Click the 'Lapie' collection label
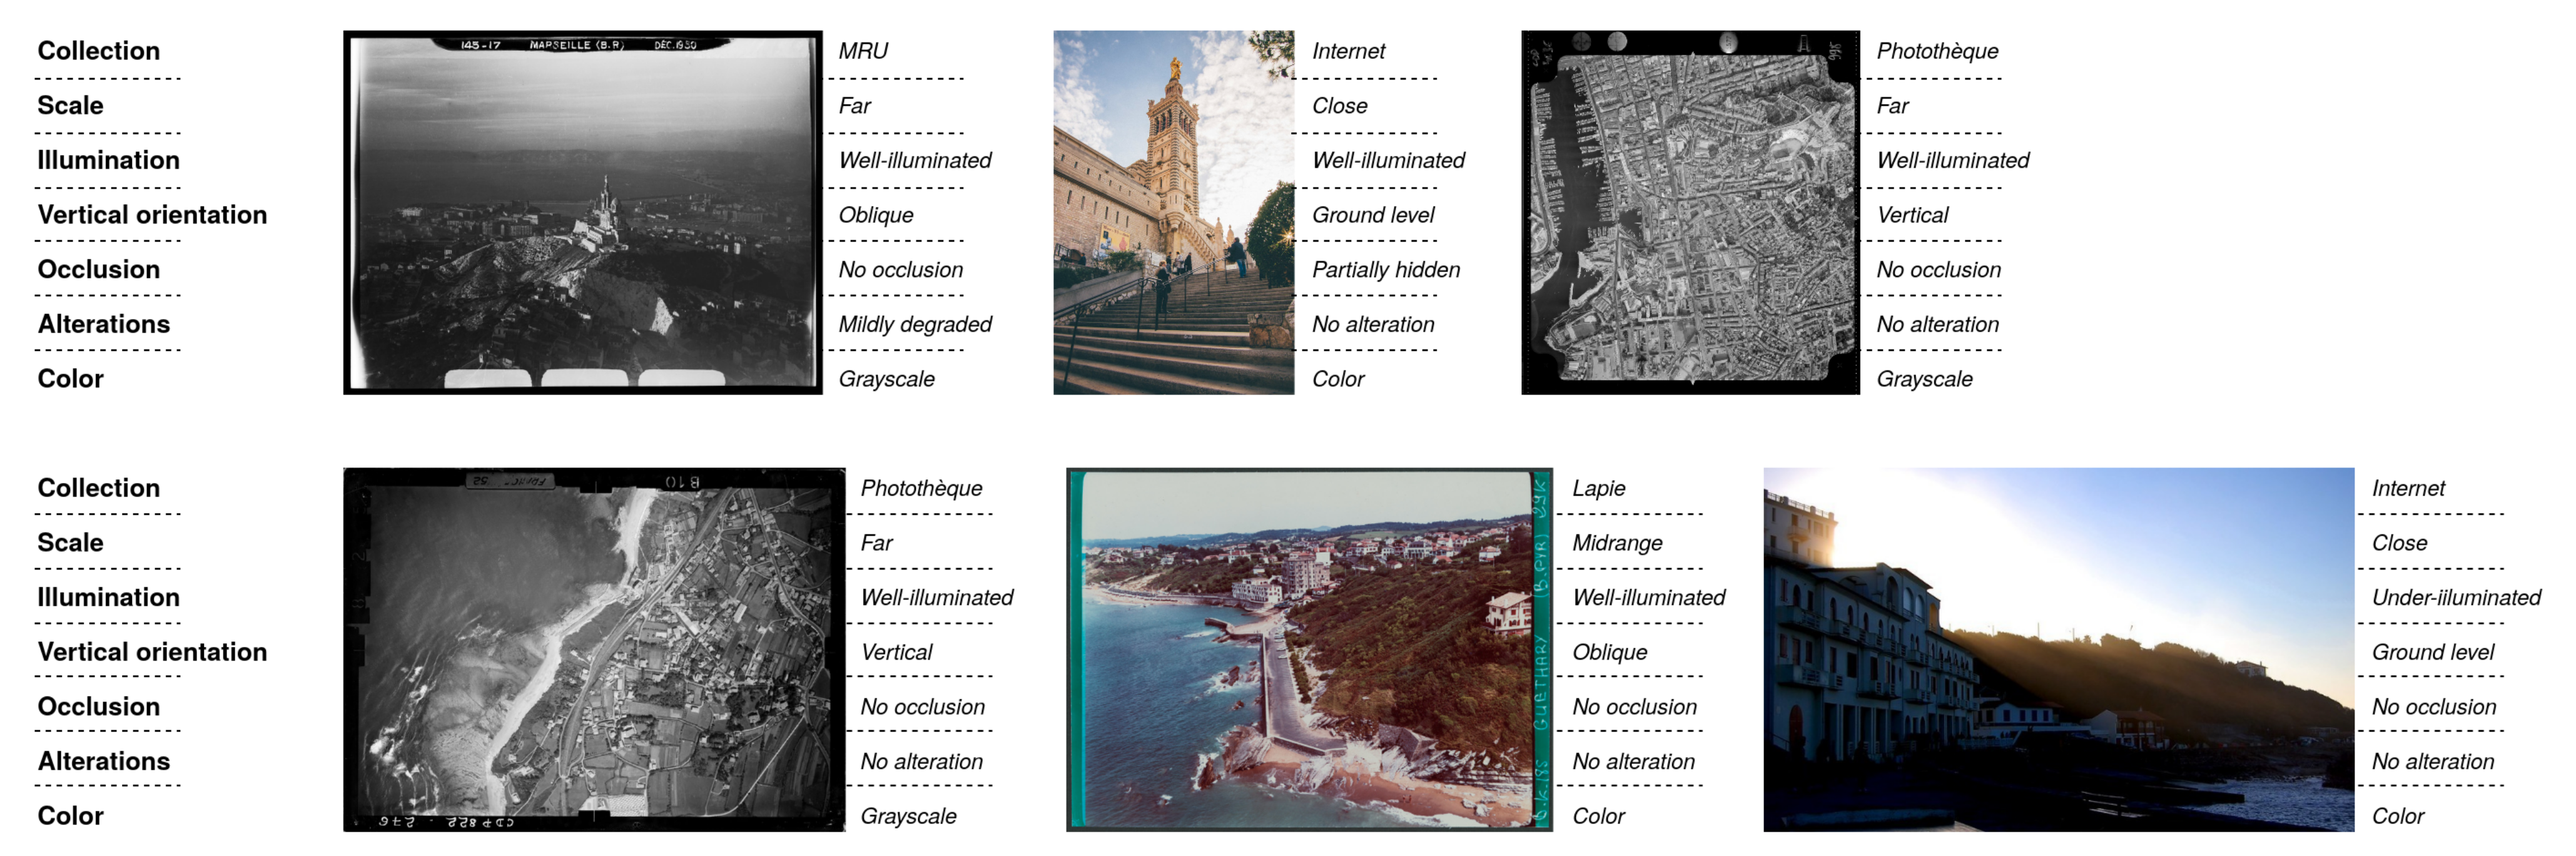Screen dimensions: 2576x856 (x=1598, y=488)
